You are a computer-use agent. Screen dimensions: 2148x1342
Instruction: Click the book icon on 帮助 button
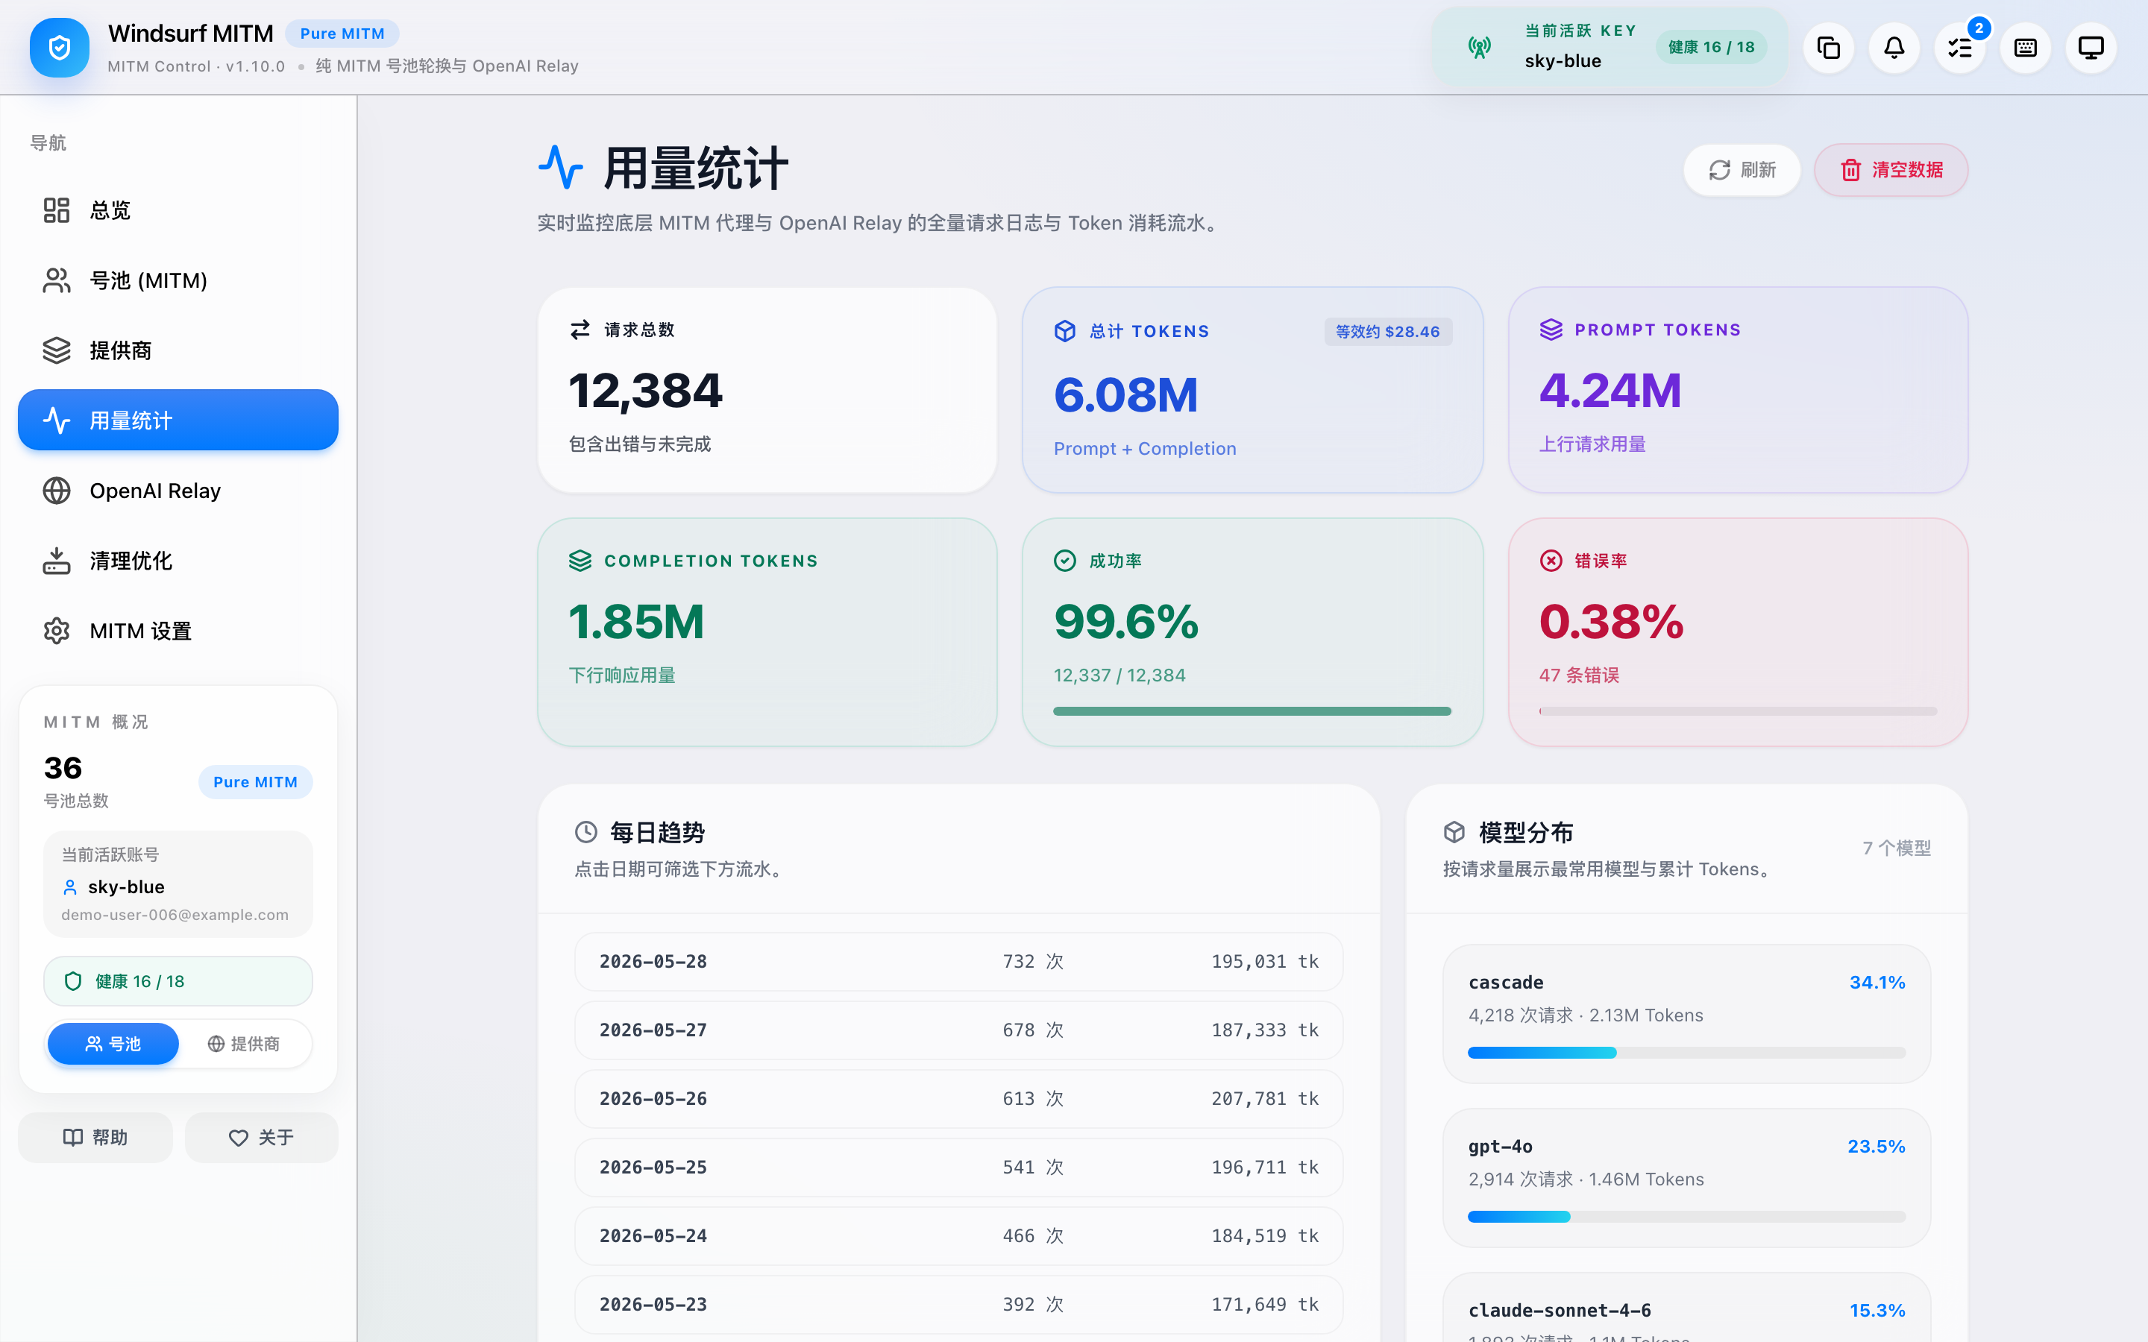73,1138
